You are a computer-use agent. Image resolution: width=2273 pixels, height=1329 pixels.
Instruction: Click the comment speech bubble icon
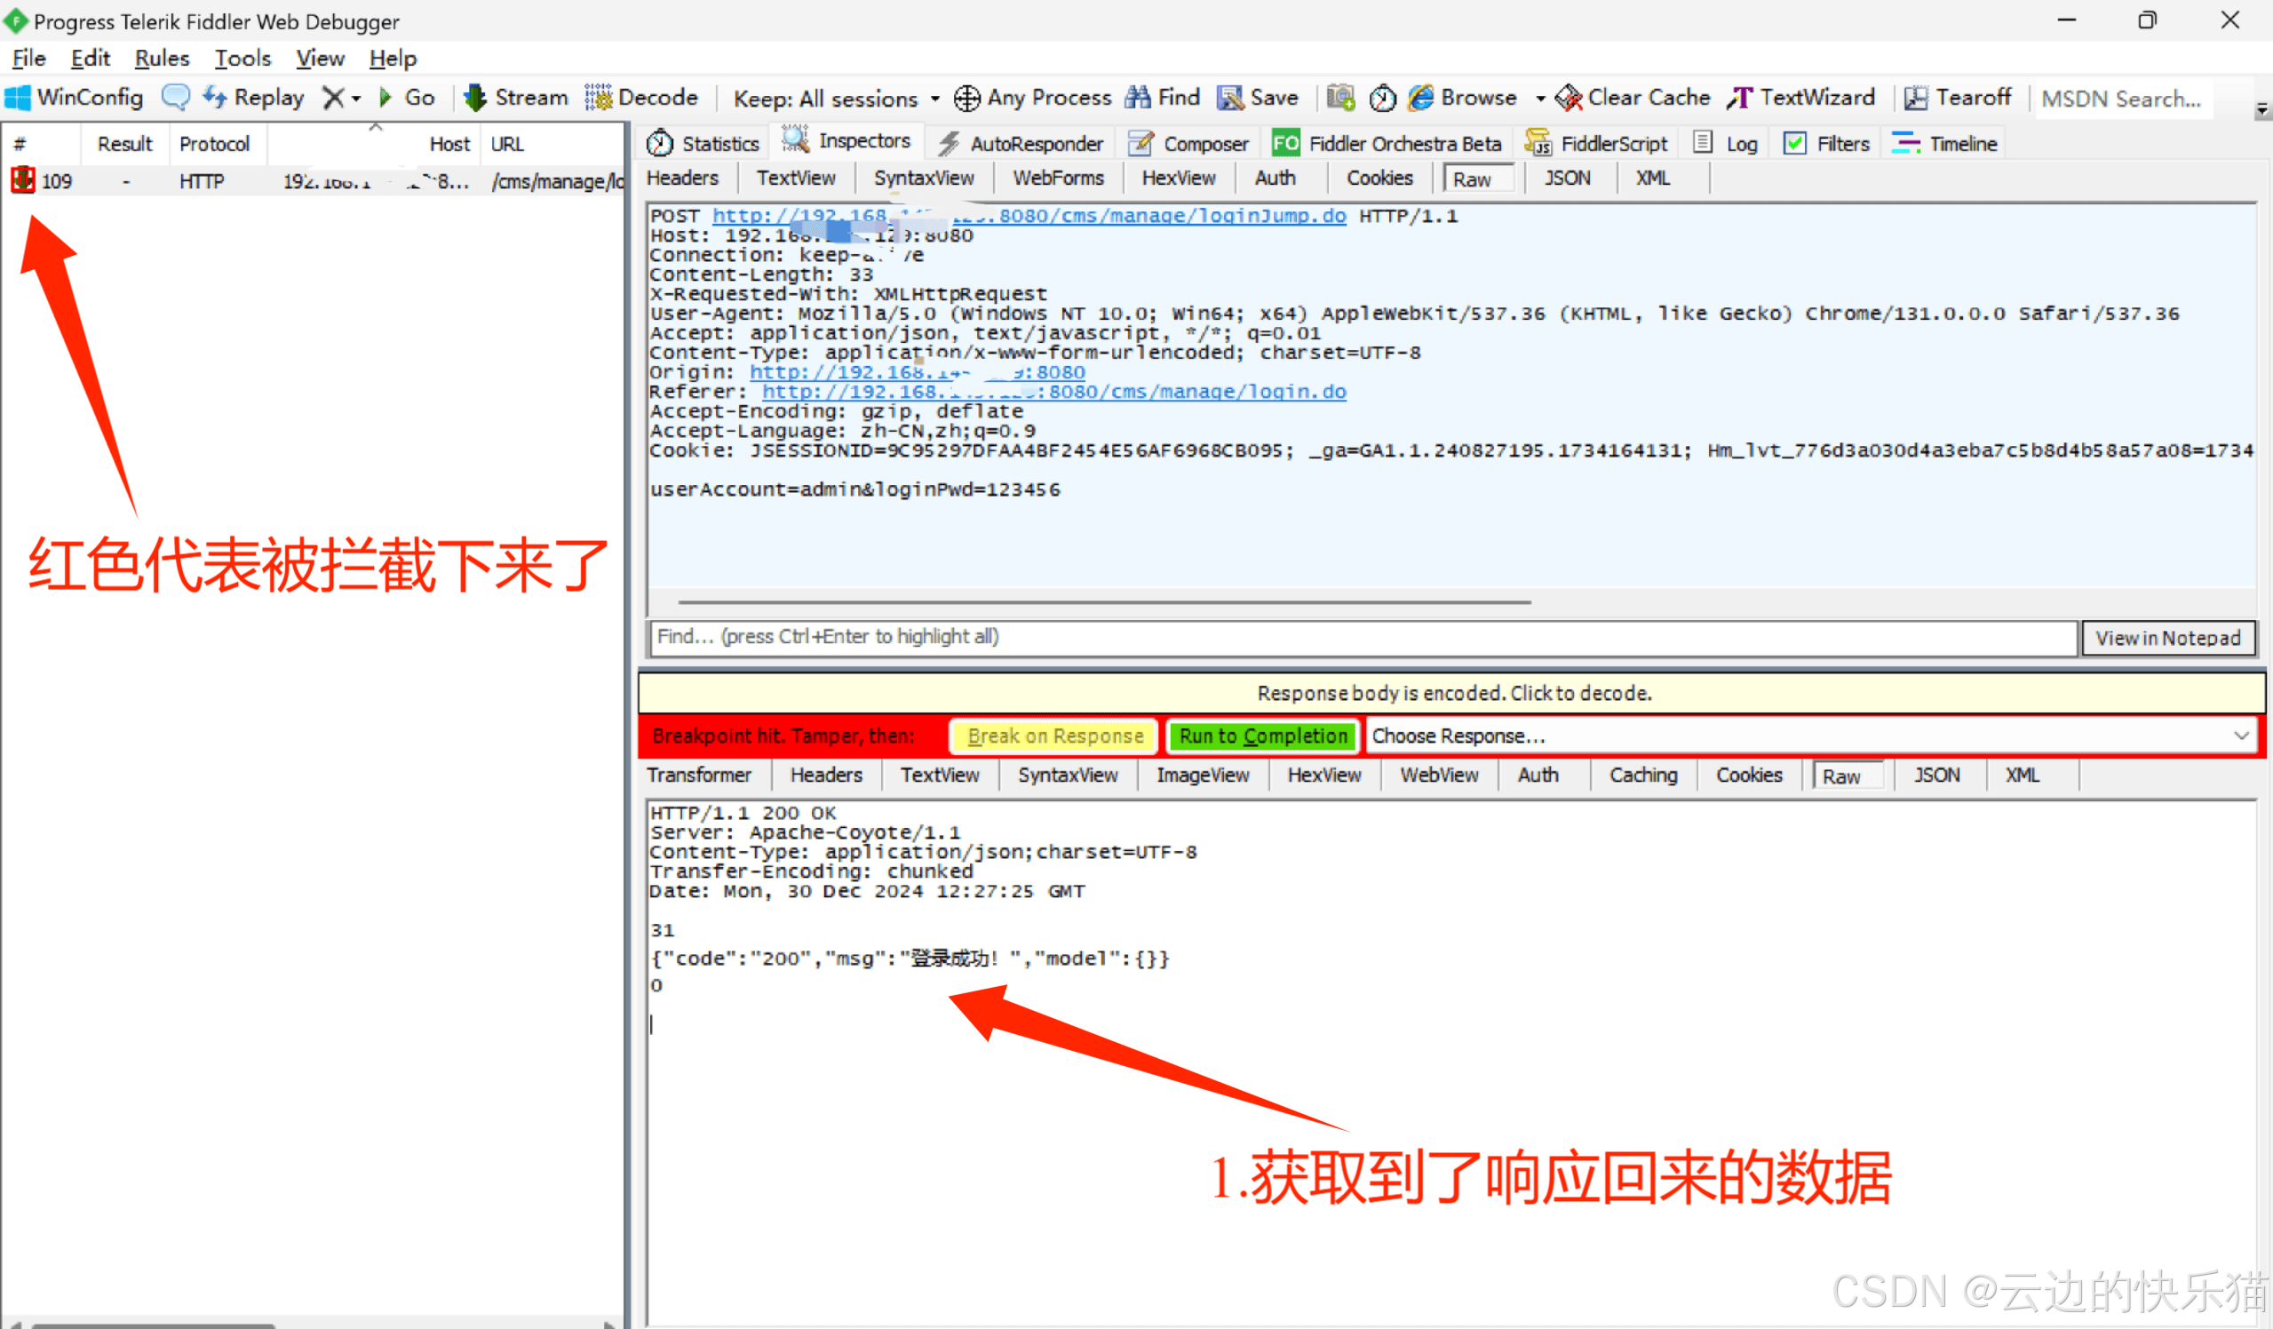pos(175,98)
